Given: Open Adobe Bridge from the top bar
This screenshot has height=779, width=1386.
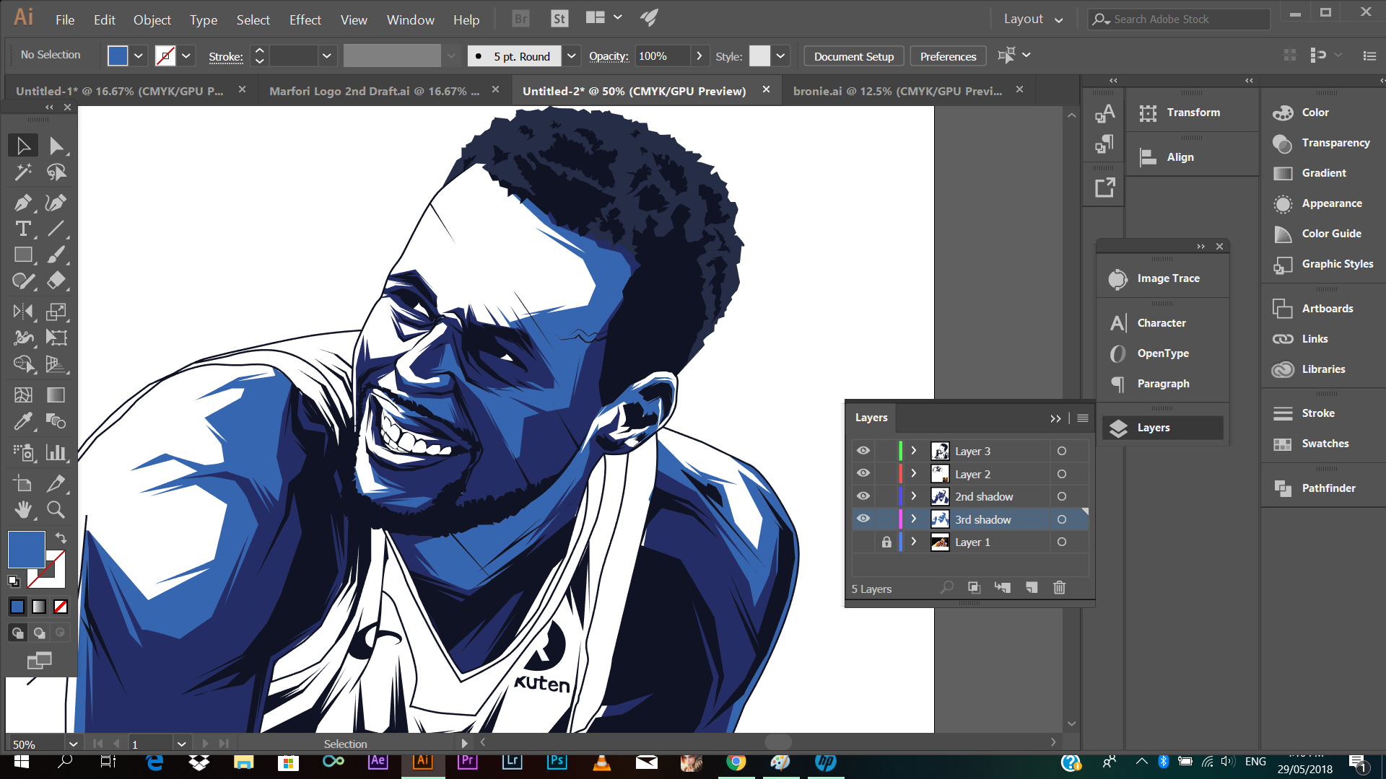Looking at the screenshot, I should [x=520, y=19].
